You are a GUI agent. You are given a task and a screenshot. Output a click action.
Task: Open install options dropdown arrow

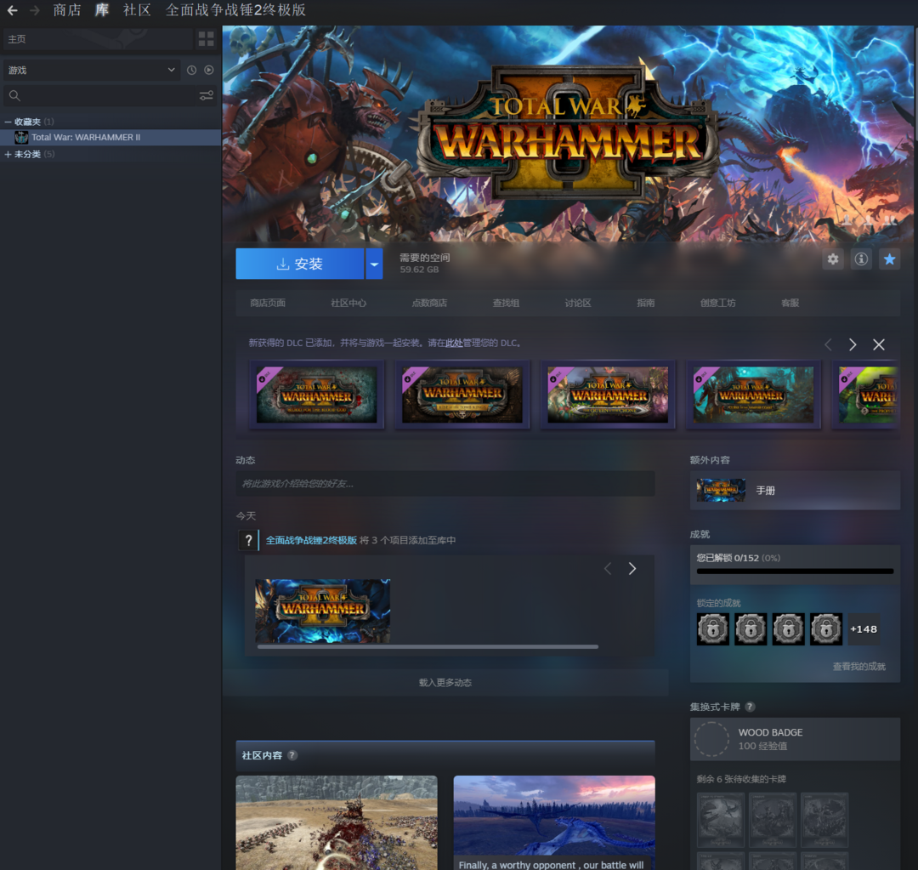click(x=374, y=264)
